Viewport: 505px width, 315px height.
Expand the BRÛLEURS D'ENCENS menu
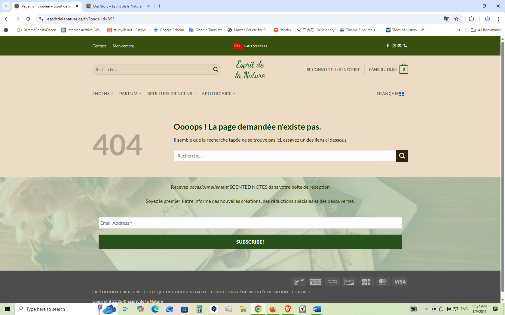click(172, 94)
